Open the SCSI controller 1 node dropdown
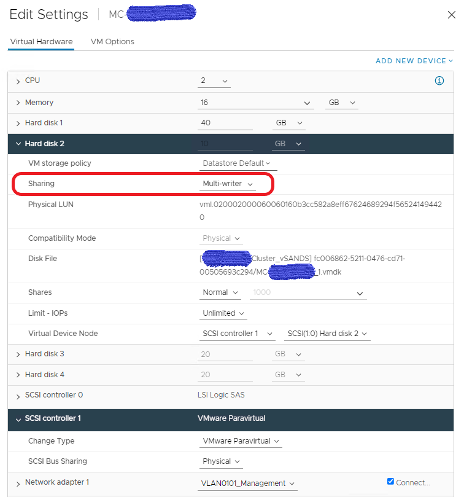 238,334
